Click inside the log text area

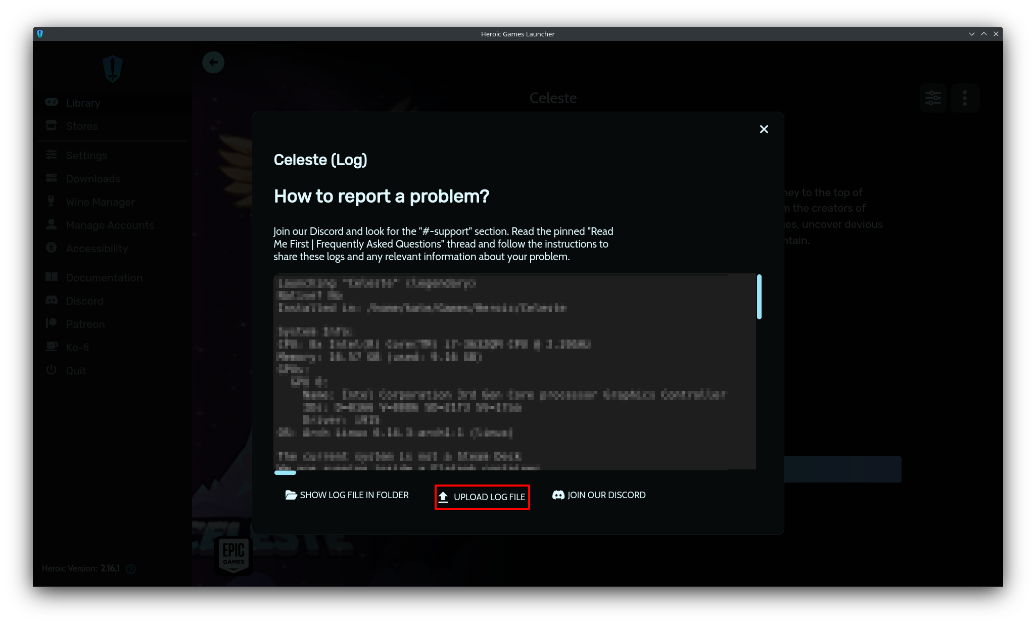click(514, 371)
